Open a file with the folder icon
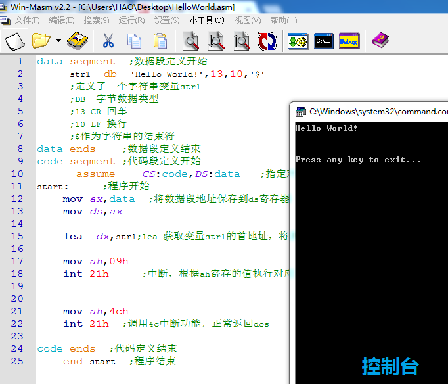The width and height of the screenshot is (448, 384). coord(41,40)
